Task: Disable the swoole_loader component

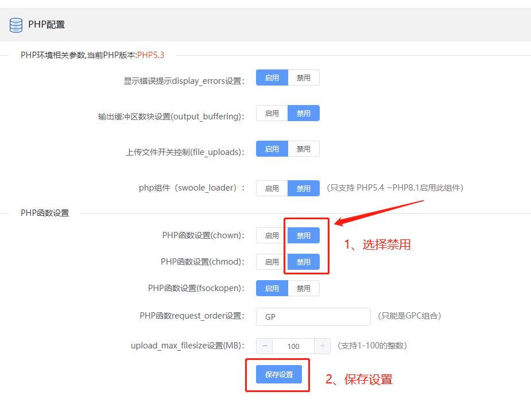Action: point(304,188)
